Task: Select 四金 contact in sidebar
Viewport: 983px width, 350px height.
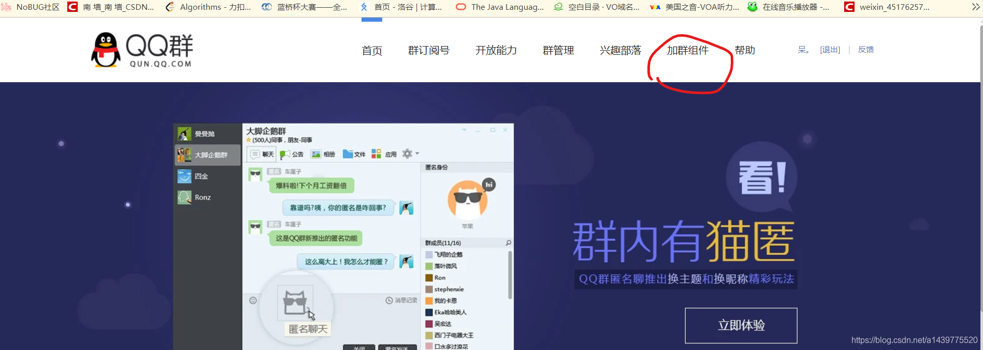Action: (x=208, y=176)
